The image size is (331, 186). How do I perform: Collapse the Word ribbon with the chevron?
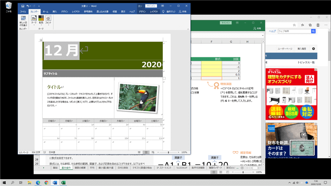click(x=188, y=29)
